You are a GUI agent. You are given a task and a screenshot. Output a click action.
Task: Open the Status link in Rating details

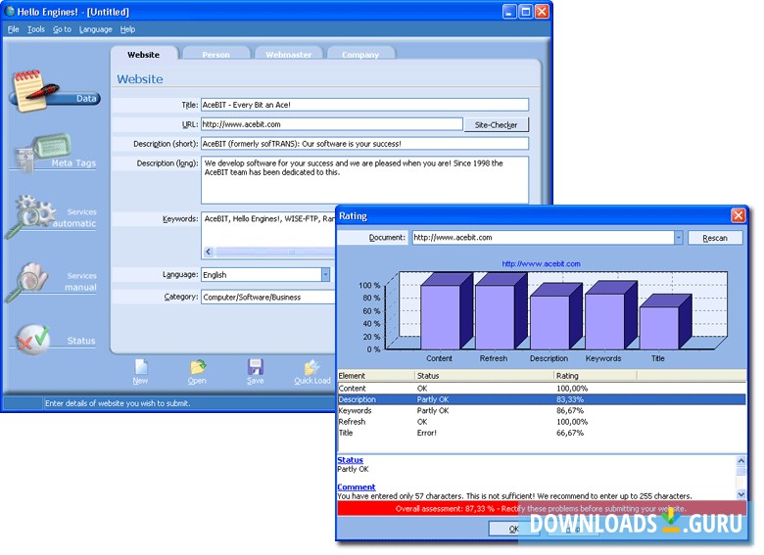pos(350,460)
